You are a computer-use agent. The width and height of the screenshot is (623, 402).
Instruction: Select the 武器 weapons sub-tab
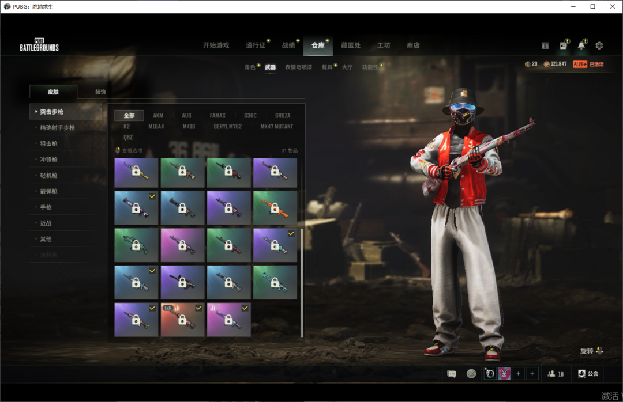(270, 67)
